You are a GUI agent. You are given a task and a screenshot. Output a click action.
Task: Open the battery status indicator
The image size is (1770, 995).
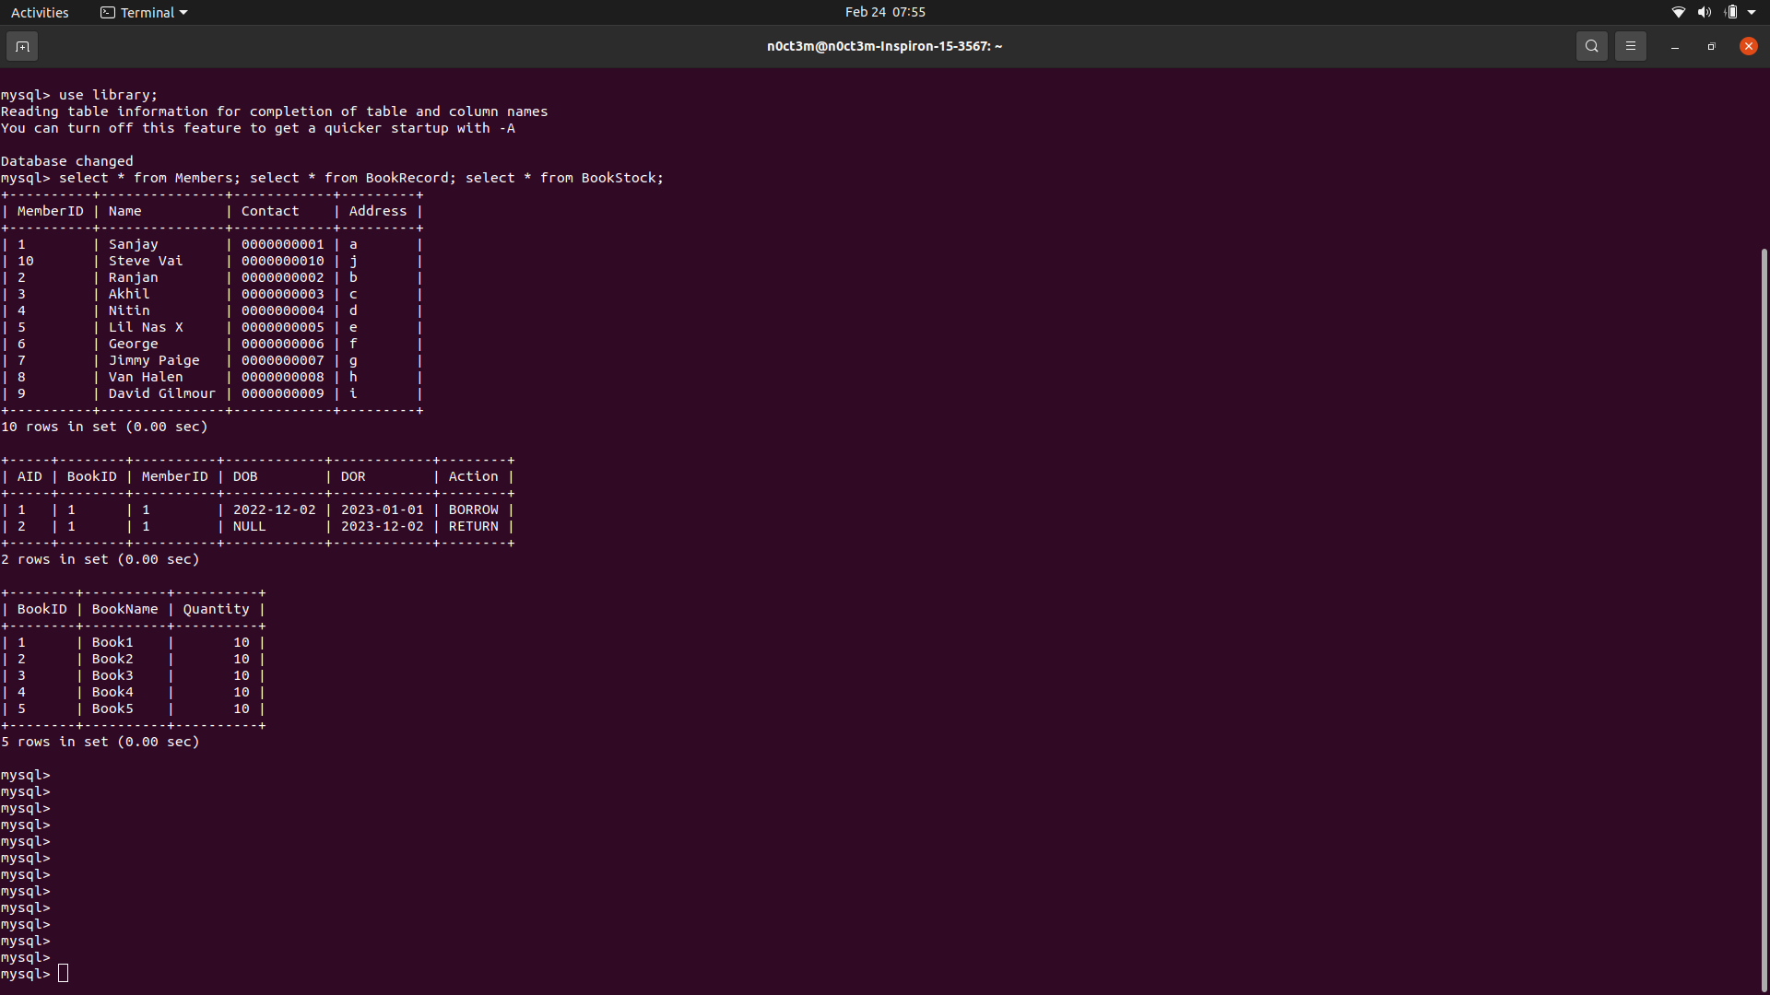click(x=1730, y=12)
